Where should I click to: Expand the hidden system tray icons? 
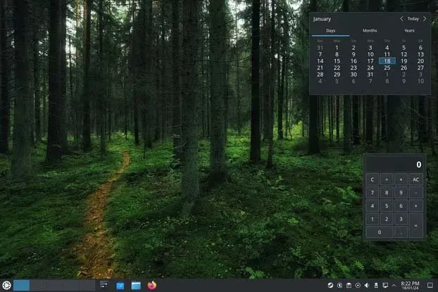394,285
